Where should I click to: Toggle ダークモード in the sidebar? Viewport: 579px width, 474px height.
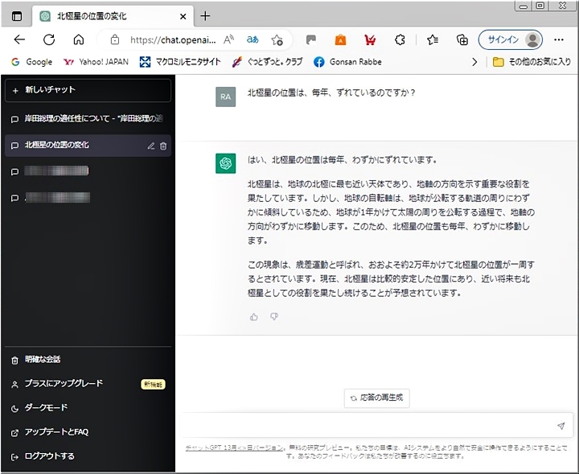click(46, 408)
